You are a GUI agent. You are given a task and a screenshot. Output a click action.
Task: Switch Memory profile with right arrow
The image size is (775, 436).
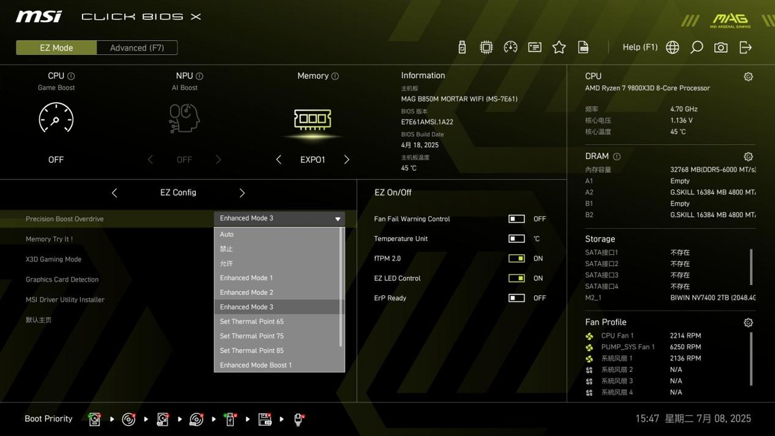pos(347,160)
